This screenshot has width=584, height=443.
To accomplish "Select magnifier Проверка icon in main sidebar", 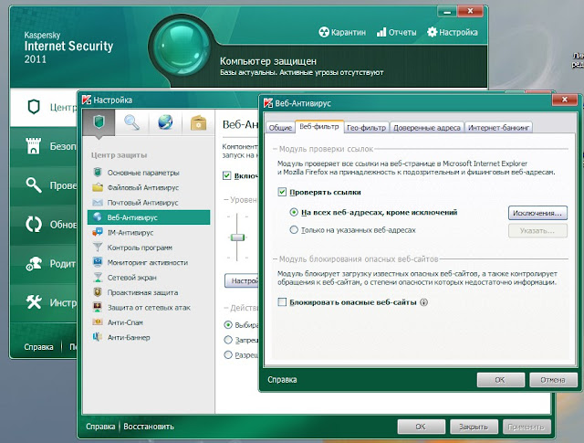I will [x=34, y=185].
